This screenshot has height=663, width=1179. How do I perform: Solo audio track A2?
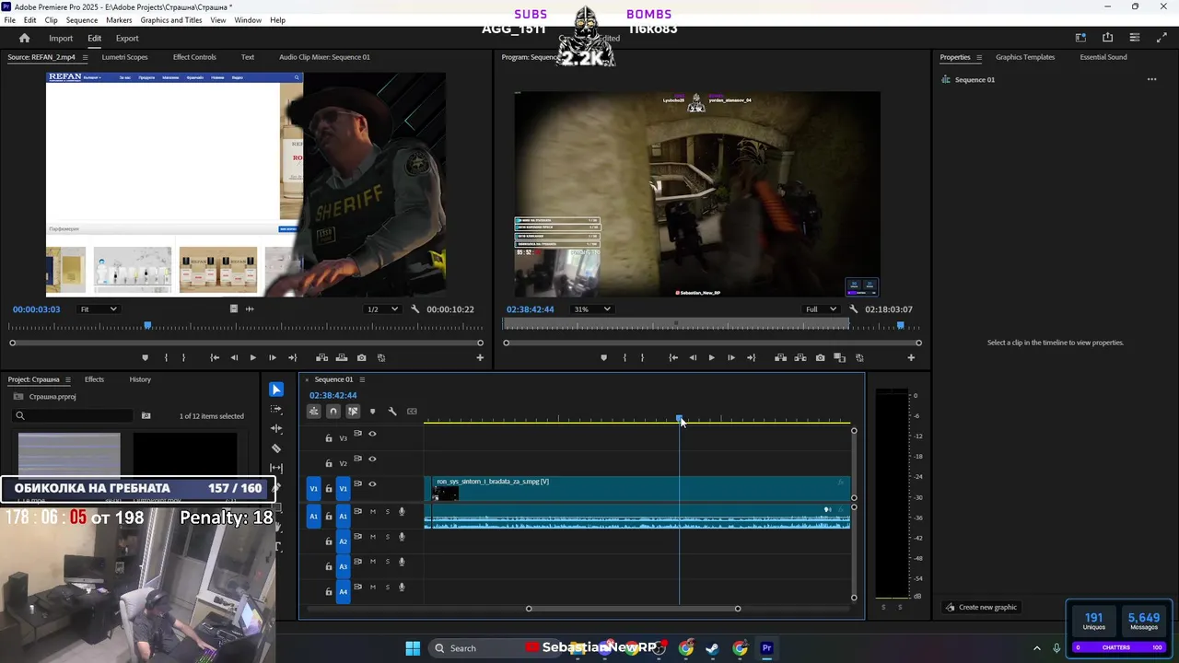(x=388, y=537)
